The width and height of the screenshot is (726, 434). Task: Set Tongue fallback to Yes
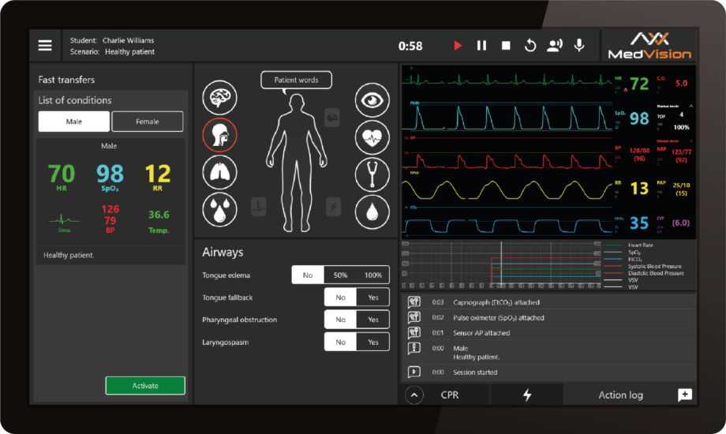pos(372,297)
